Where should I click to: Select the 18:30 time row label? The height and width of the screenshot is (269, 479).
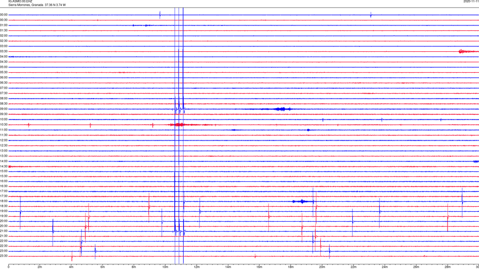(x=4, y=206)
